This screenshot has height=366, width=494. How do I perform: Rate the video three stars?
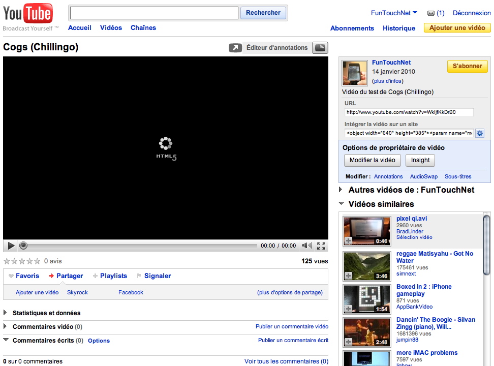22,261
